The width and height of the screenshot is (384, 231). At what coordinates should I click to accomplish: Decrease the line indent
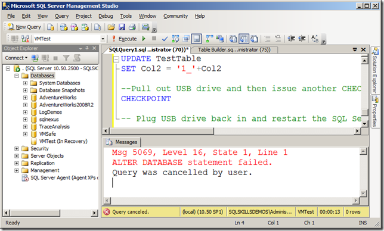click(291, 39)
